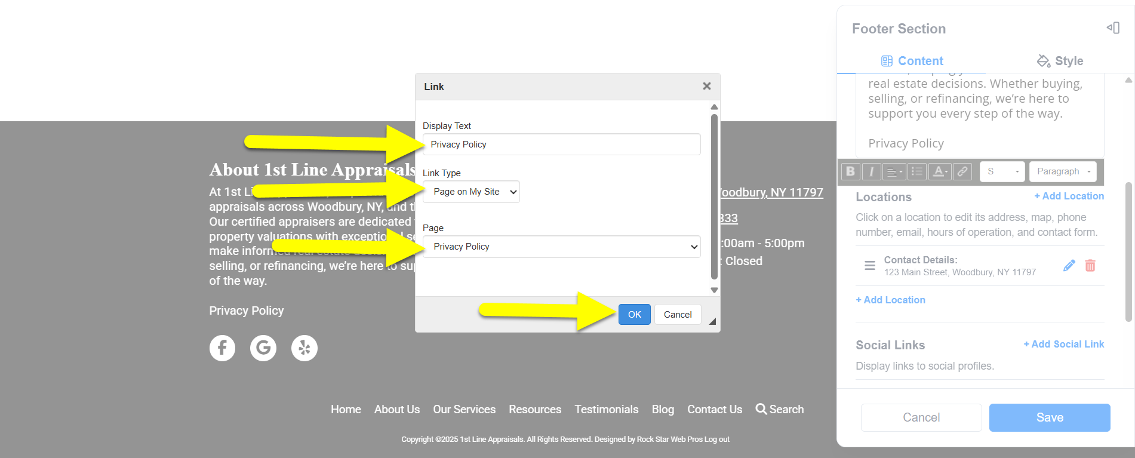1135x458 pixels.
Task: Confirm the link with OK
Action: point(635,315)
